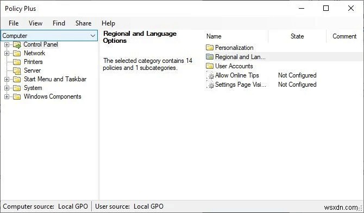Screen dimensions: 364x213
Task: Click the Settings Page Visi... policy icon
Action: (x=210, y=85)
